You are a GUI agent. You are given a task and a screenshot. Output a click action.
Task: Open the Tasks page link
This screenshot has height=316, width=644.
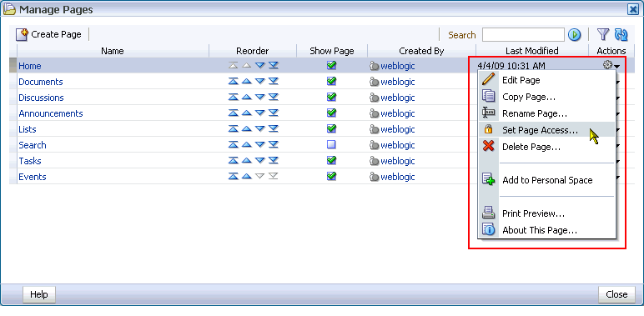(x=30, y=161)
